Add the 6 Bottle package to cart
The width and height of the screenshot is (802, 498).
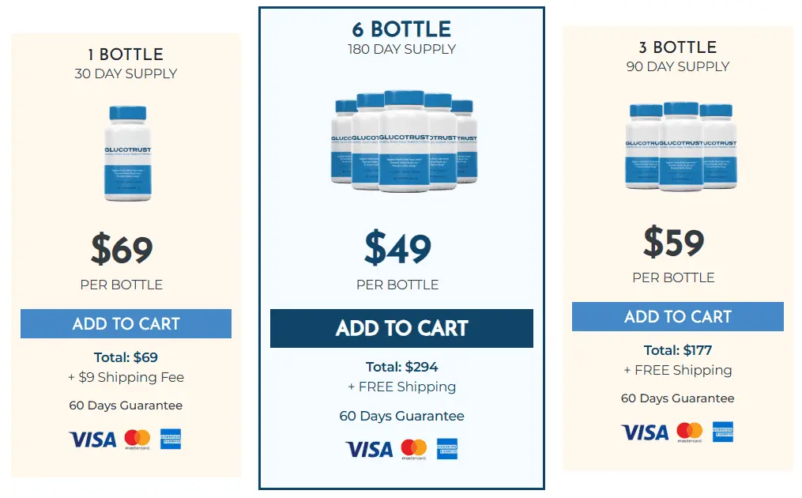click(x=401, y=328)
